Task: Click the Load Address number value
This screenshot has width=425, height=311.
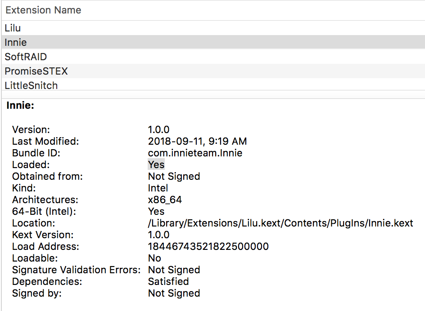Action: pyautogui.click(x=208, y=246)
